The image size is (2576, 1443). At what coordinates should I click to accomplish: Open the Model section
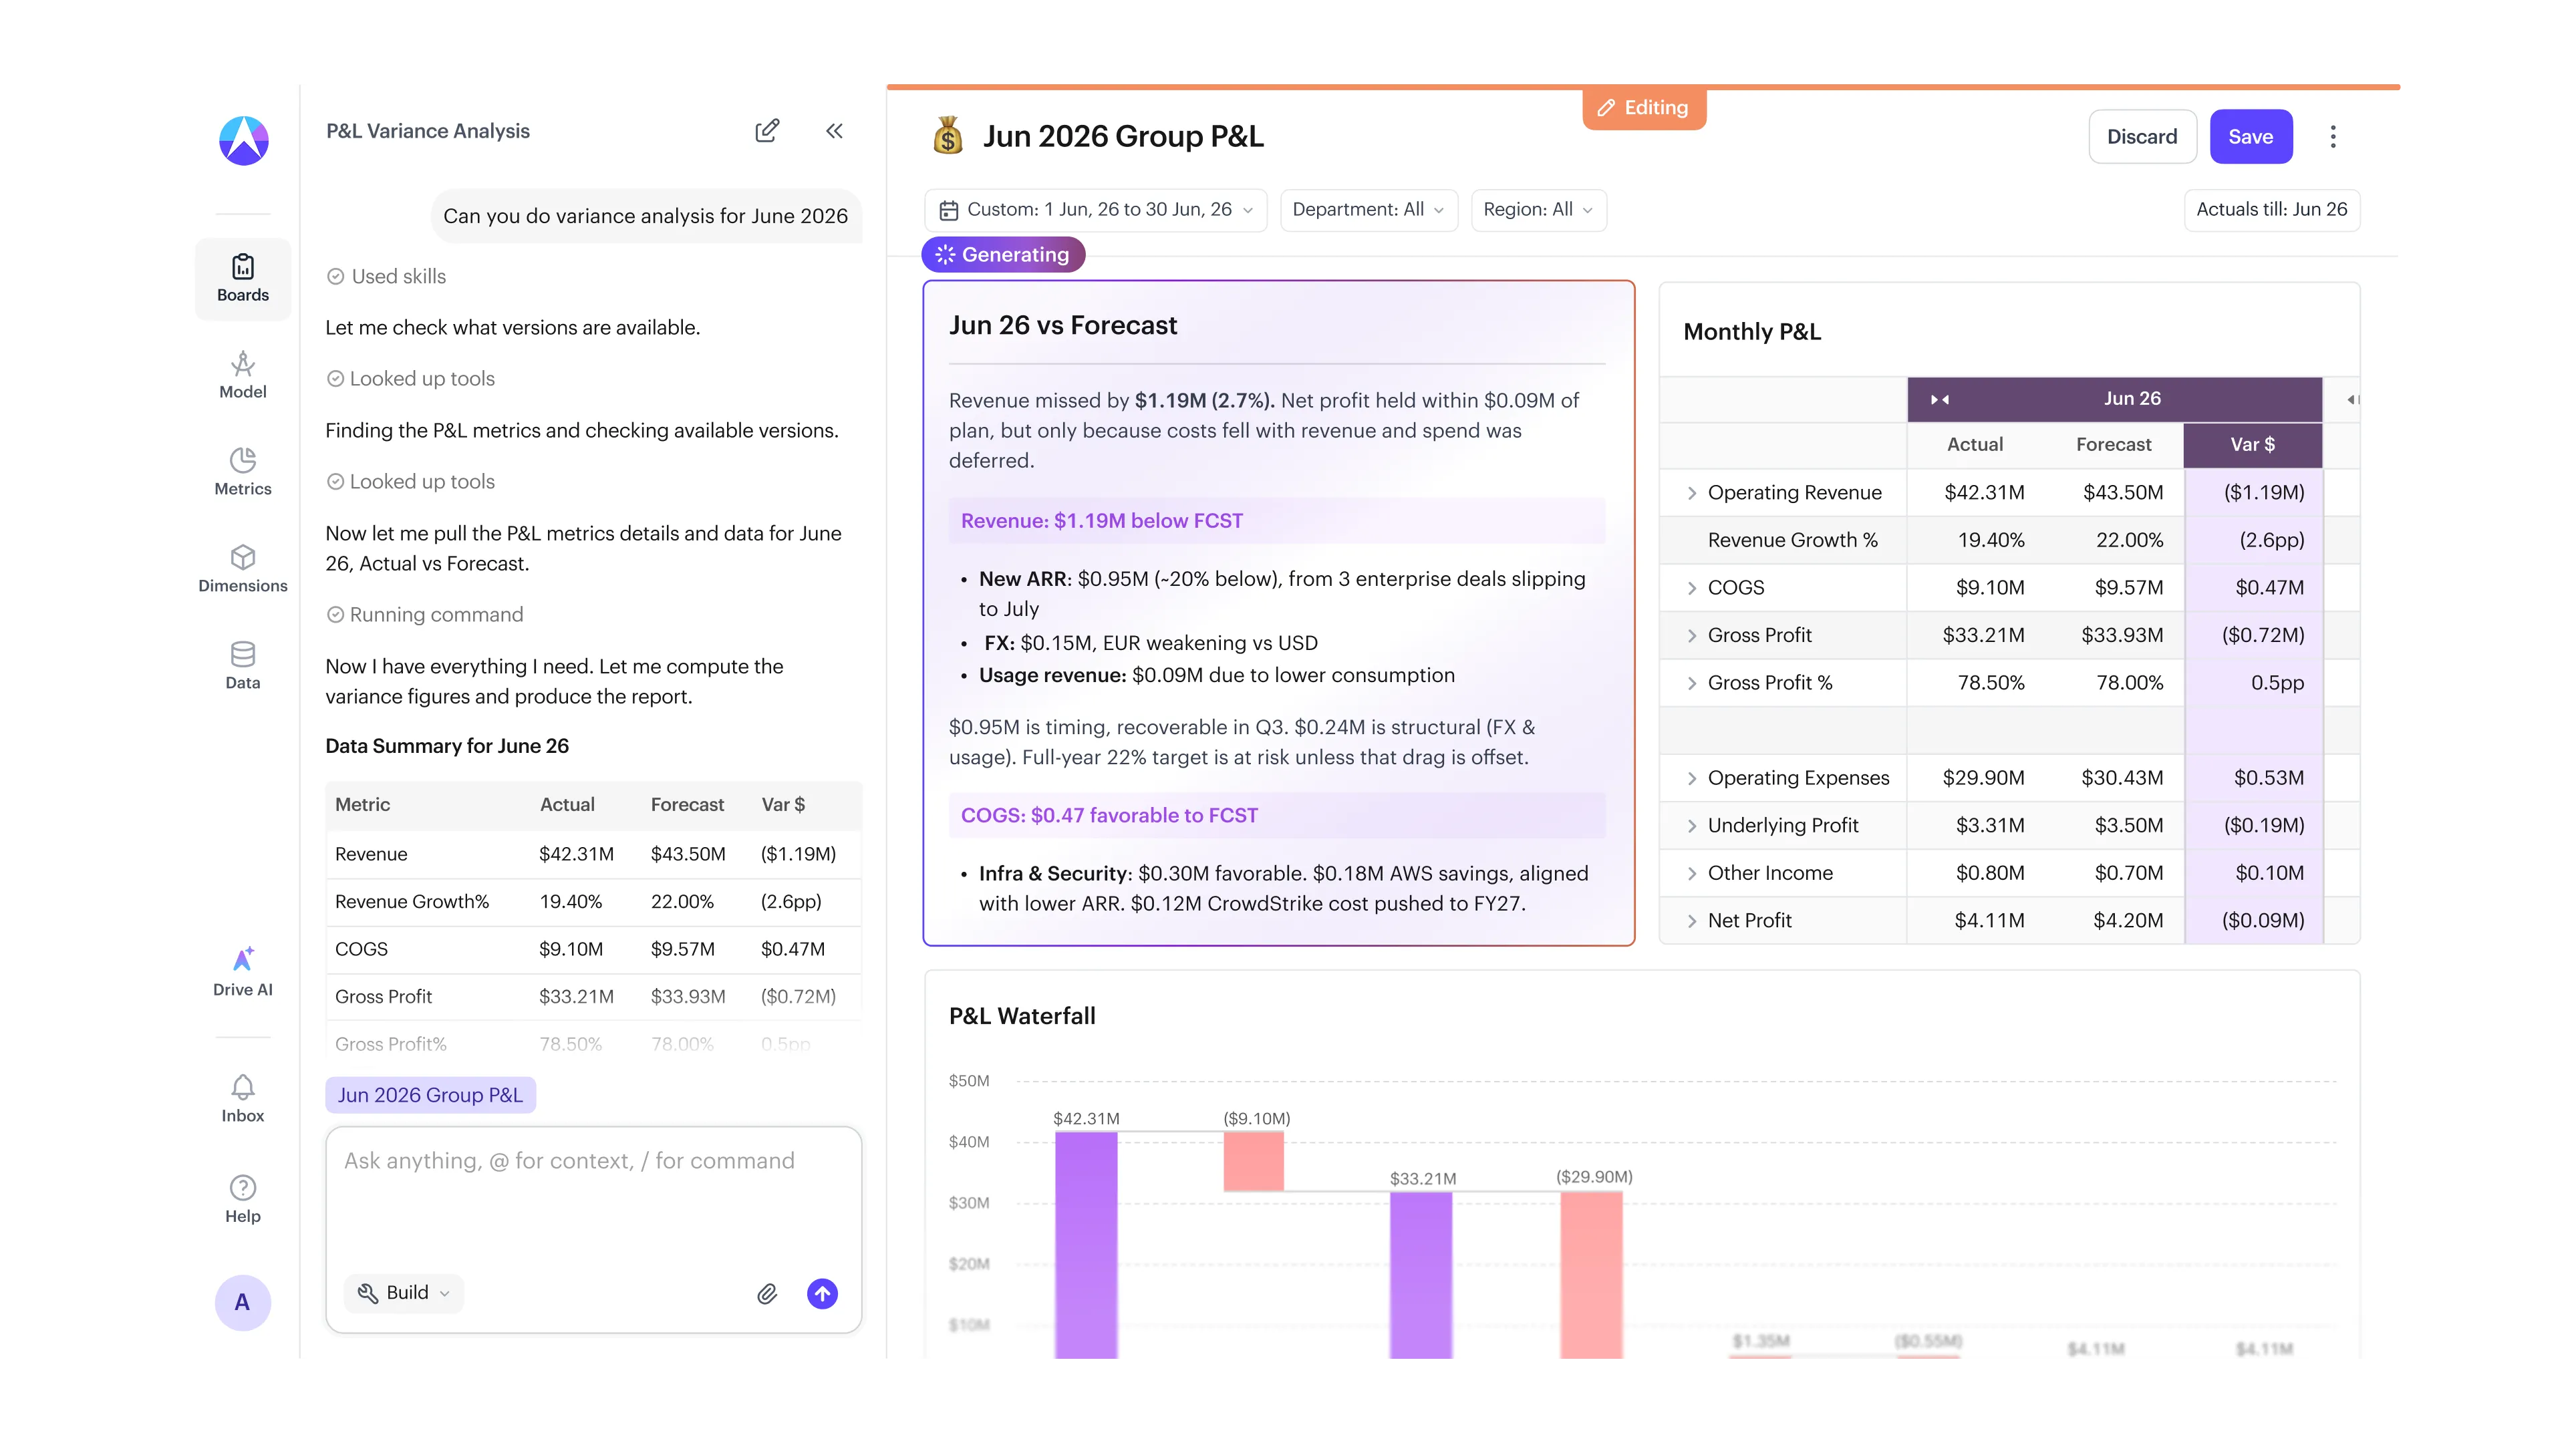click(x=243, y=375)
